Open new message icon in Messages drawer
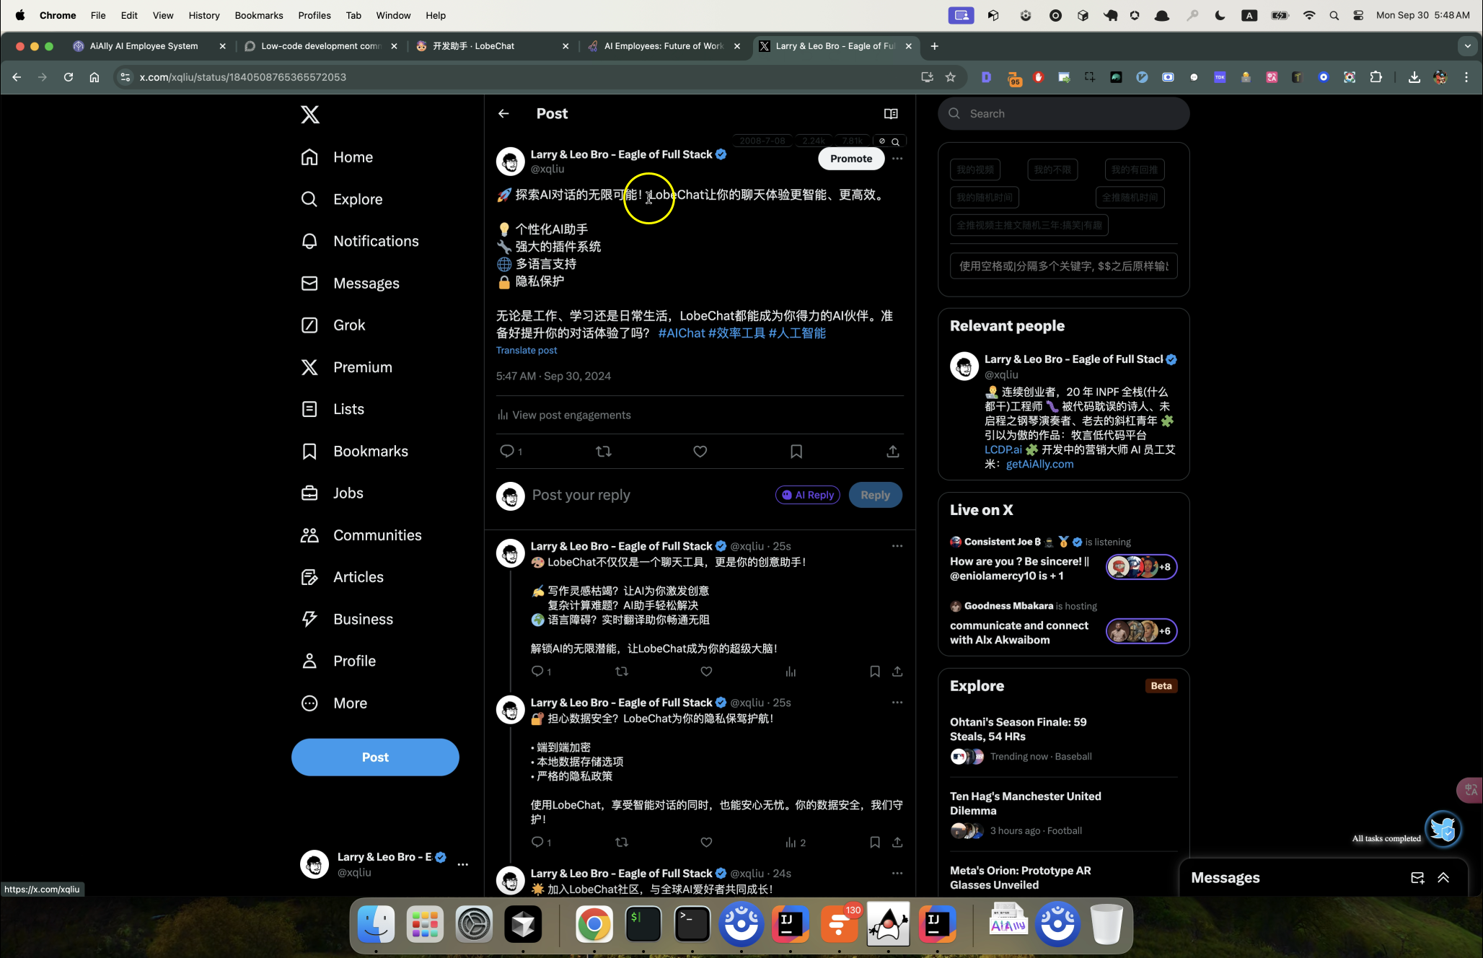Screen dimensions: 1483x958 [1417, 877]
